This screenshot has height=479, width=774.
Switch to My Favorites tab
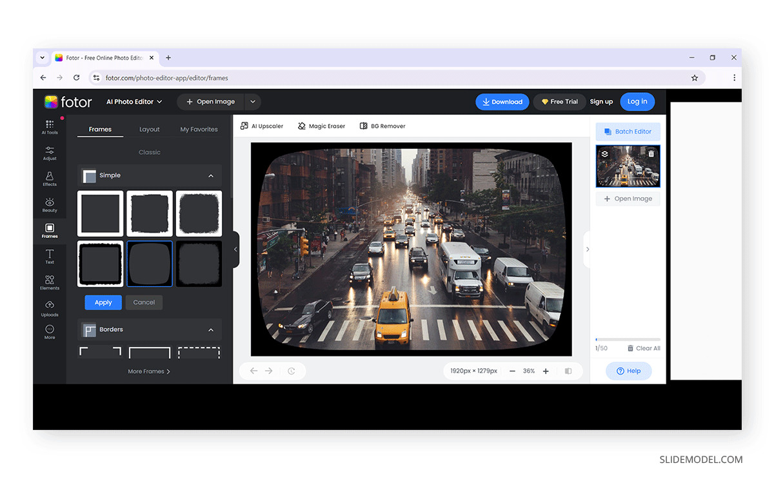199,129
